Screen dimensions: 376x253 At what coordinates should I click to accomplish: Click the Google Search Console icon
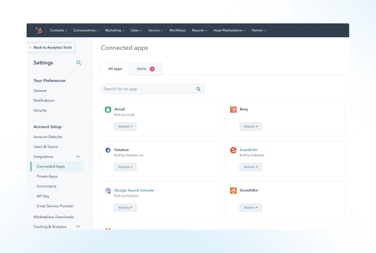click(x=108, y=190)
